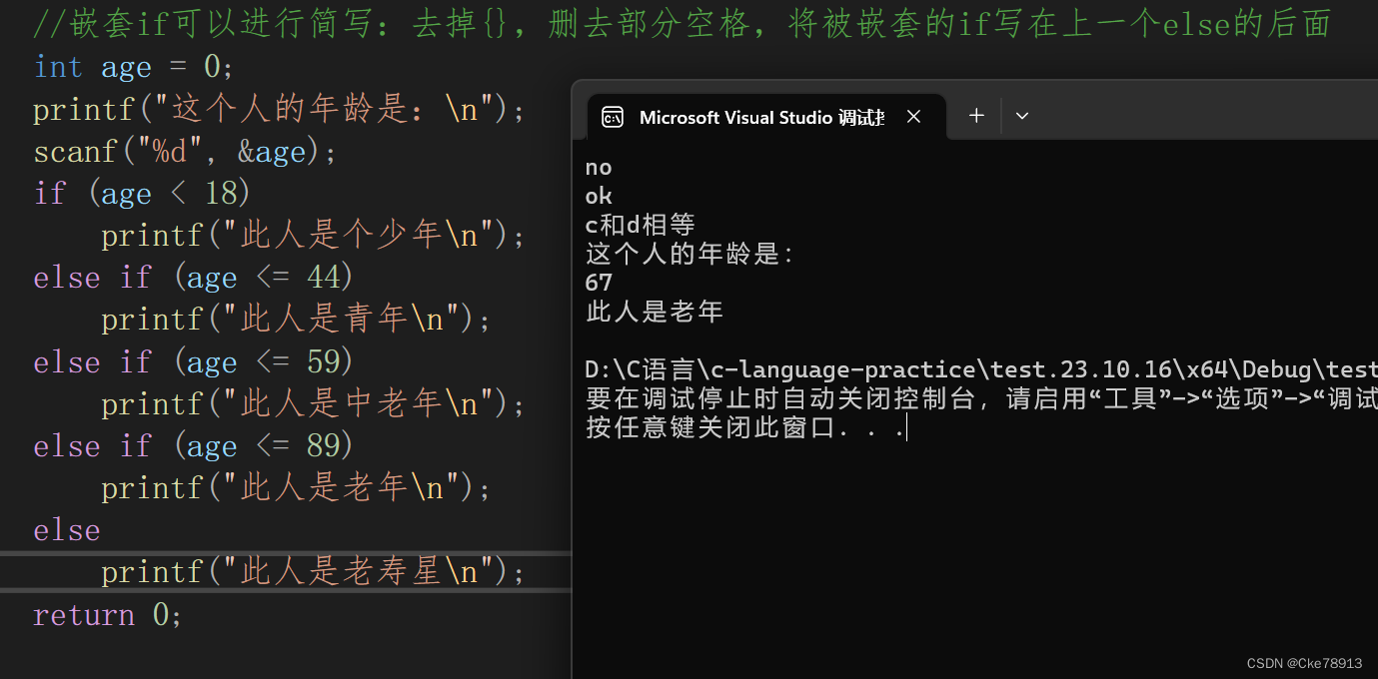Click the entered value "67" in the console
The image size is (1378, 679).
click(x=599, y=283)
